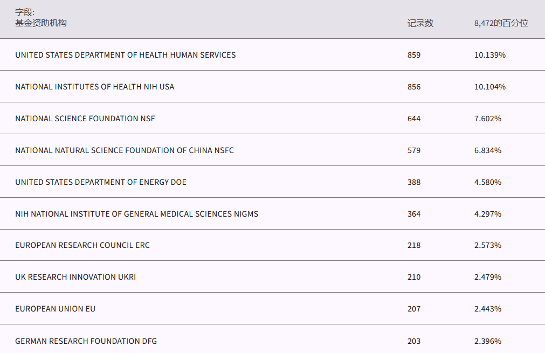The image size is (545, 353).
Task: Click the 4.580% percentage for DOE
Action: pos(487,182)
